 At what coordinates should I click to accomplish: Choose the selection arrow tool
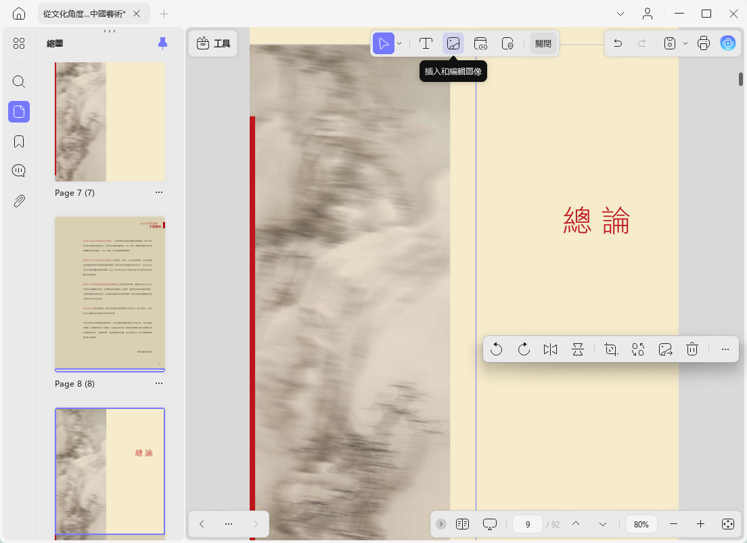tap(384, 43)
